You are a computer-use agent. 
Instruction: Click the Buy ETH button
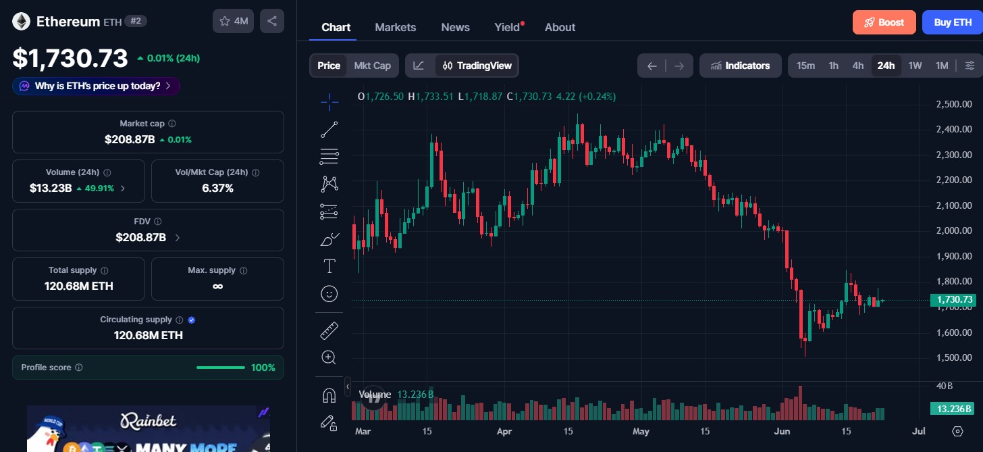coord(953,22)
